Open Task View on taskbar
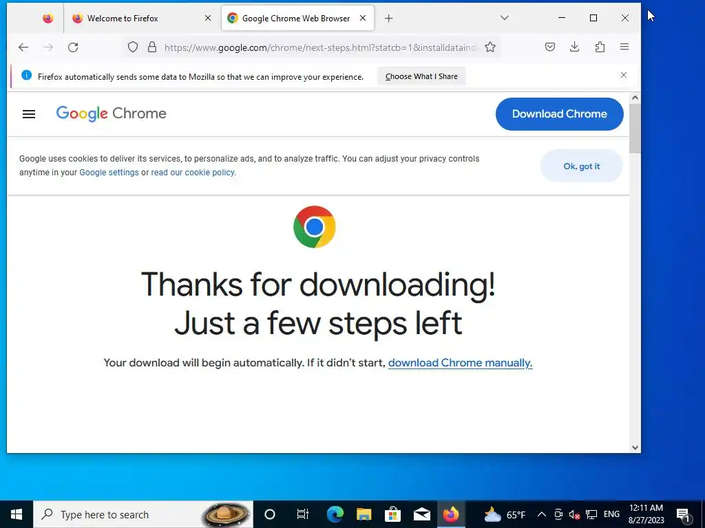 pos(303,514)
